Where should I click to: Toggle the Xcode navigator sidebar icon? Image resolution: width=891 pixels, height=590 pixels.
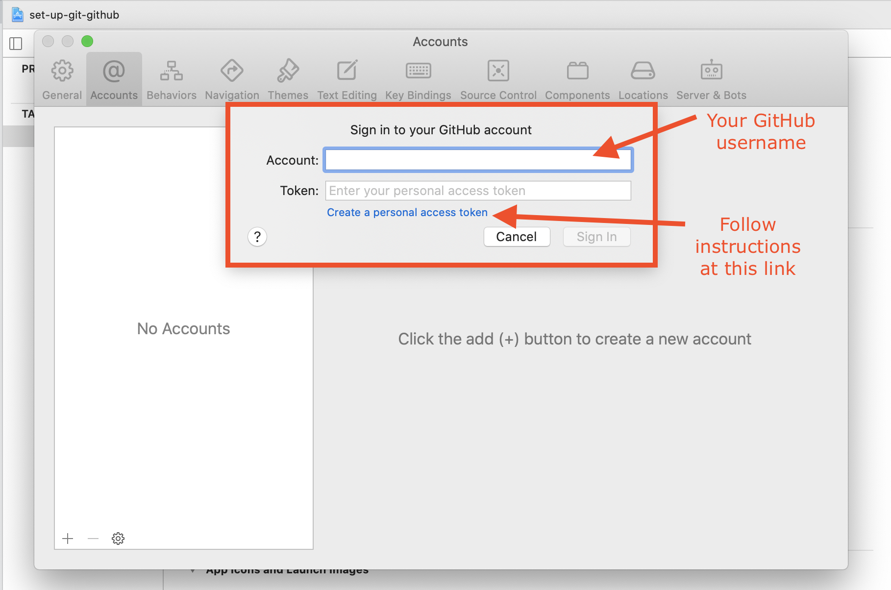click(16, 44)
